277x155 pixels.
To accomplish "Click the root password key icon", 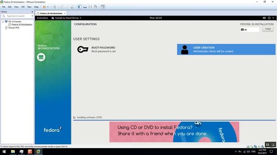I will pyautogui.click(x=83, y=50).
